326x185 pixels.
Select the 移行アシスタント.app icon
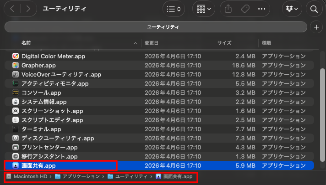point(16,156)
